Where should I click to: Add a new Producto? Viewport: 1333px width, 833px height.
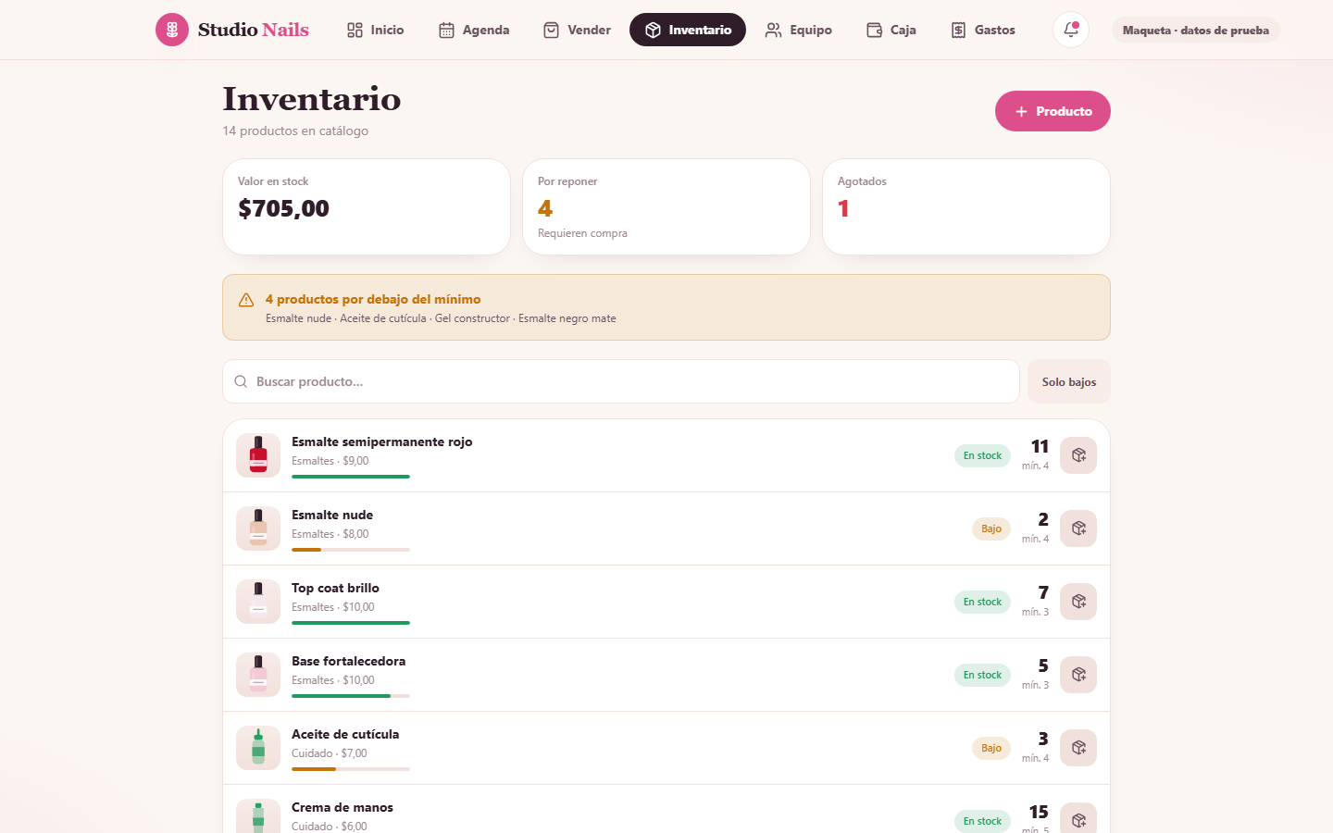coord(1053,111)
